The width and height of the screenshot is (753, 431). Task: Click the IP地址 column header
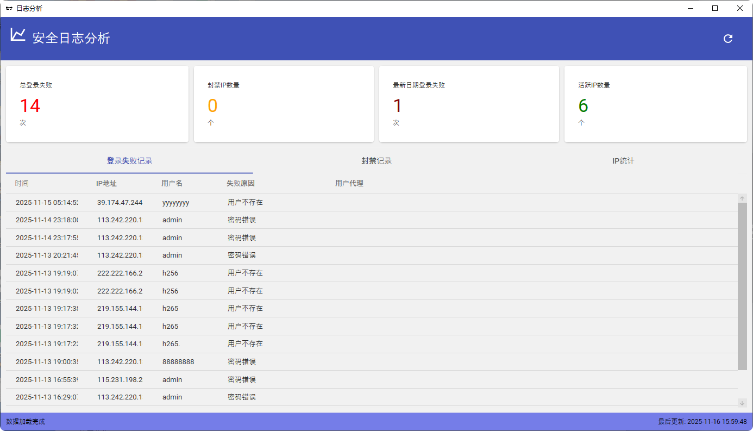pyautogui.click(x=106, y=183)
